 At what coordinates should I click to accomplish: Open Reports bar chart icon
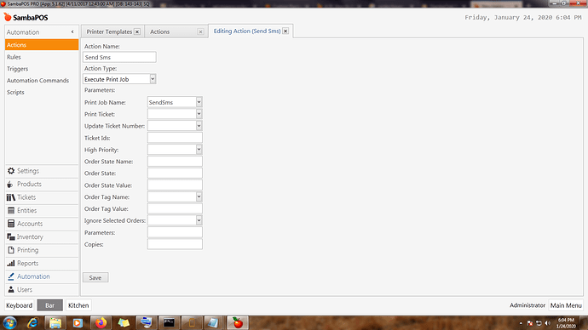coord(11,264)
